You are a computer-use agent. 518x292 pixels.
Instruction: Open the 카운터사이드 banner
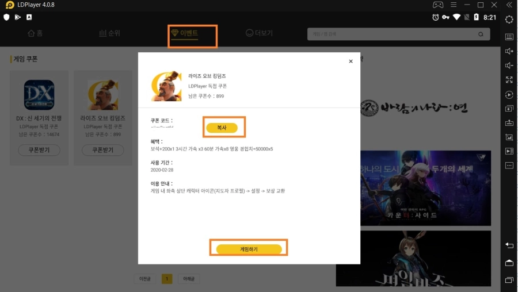pos(425,188)
